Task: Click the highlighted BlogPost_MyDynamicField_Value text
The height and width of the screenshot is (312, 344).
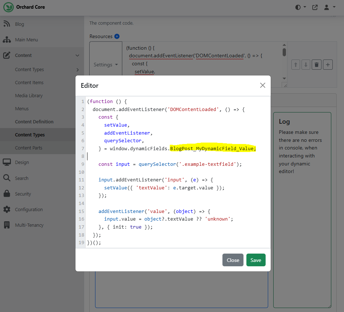Action: [213, 148]
